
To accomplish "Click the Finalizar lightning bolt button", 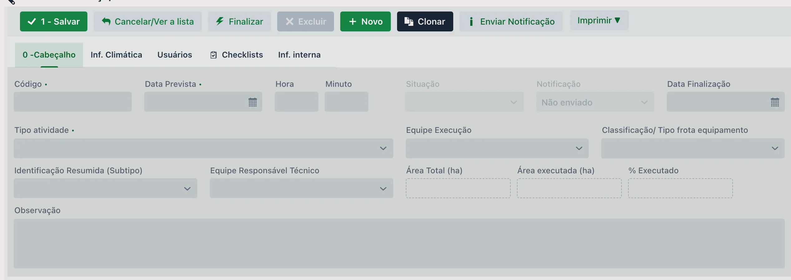I will point(239,21).
